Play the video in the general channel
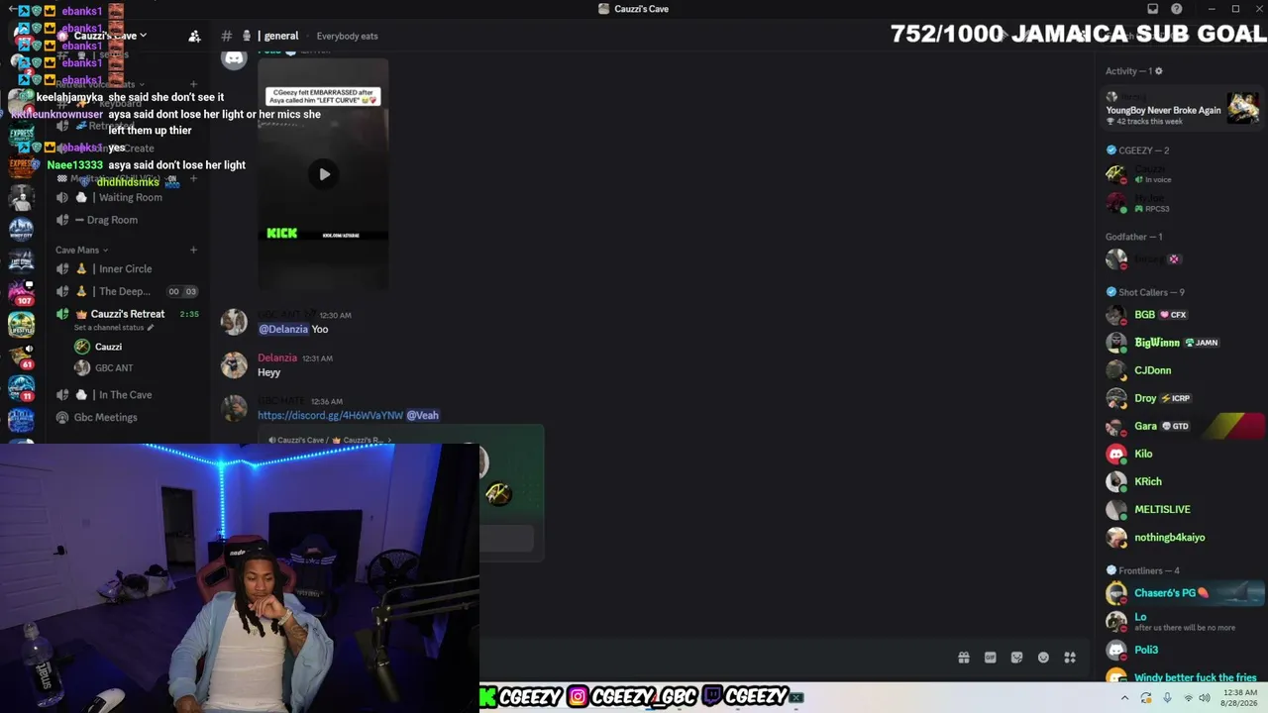Viewport: 1268px width, 713px height. [x=324, y=174]
